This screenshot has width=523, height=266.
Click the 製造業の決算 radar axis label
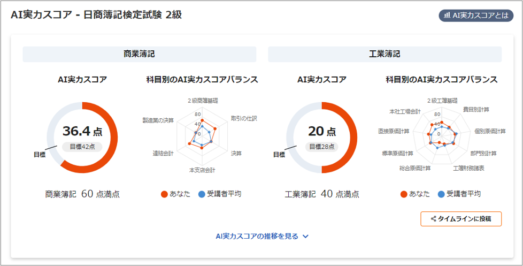[158, 120]
